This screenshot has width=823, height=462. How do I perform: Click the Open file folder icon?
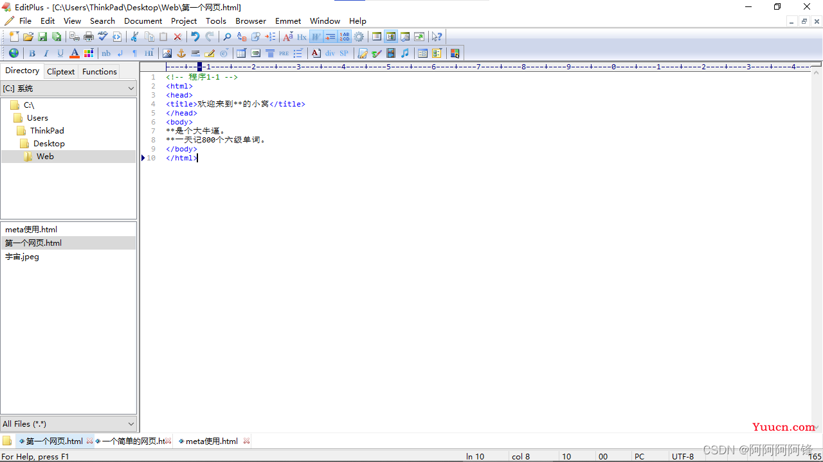click(x=28, y=37)
